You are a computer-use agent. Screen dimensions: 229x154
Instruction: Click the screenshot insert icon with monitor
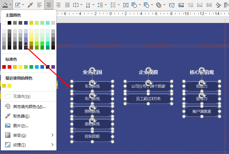(172, 5)
